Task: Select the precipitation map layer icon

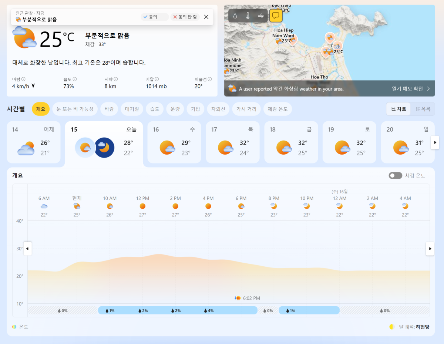Action: point(235,16)
